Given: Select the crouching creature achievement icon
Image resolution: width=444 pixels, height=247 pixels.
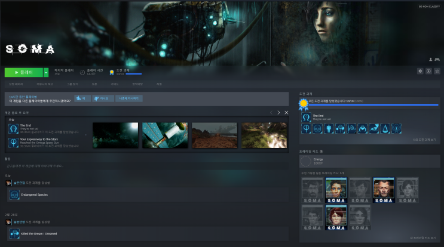Looking at the screenshot, I should pyautogui.click(x=363, y=129).
